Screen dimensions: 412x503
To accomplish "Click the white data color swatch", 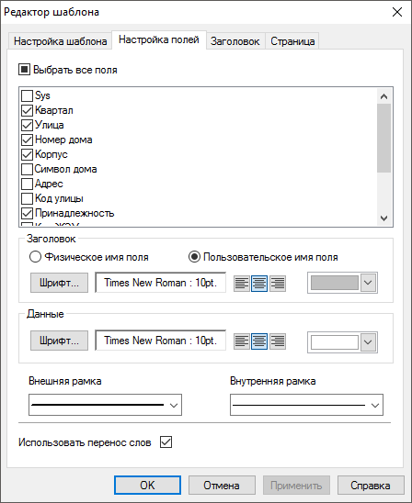I will pos(335,342).
